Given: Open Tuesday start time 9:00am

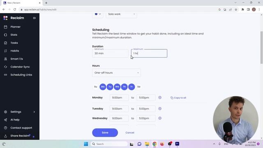Looking at the screenshot, I should pyautogui.click(x=119, y=109).
